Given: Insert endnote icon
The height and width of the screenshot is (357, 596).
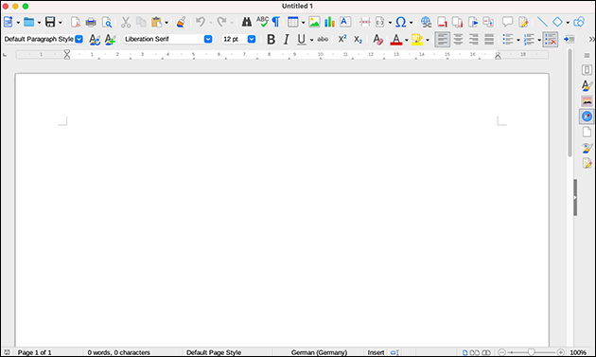Looking at the screenshot, I should click(x=457, y=22).
